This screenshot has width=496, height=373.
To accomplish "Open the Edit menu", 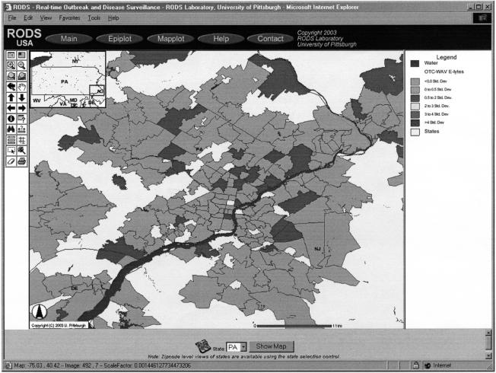I will (x=28, y=18).
